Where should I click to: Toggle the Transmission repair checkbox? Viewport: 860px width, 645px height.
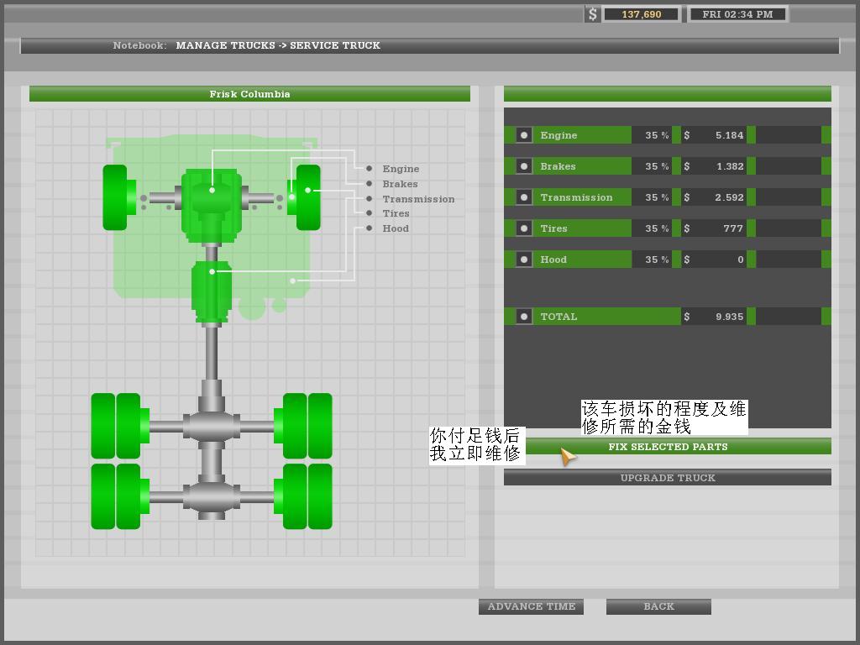tap(523, 197)
